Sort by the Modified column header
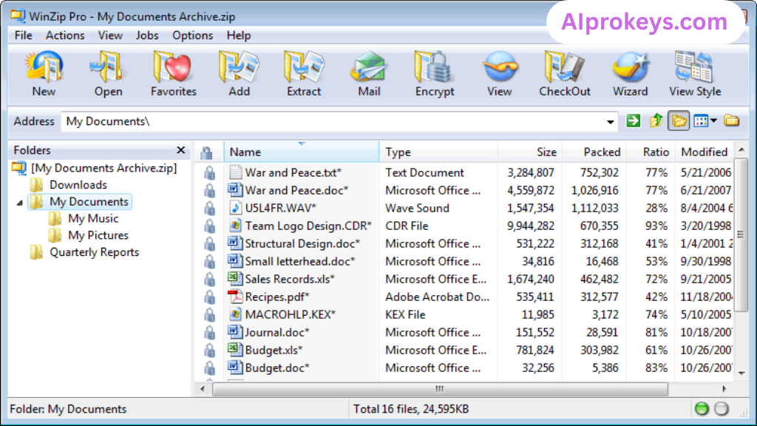 704,152
